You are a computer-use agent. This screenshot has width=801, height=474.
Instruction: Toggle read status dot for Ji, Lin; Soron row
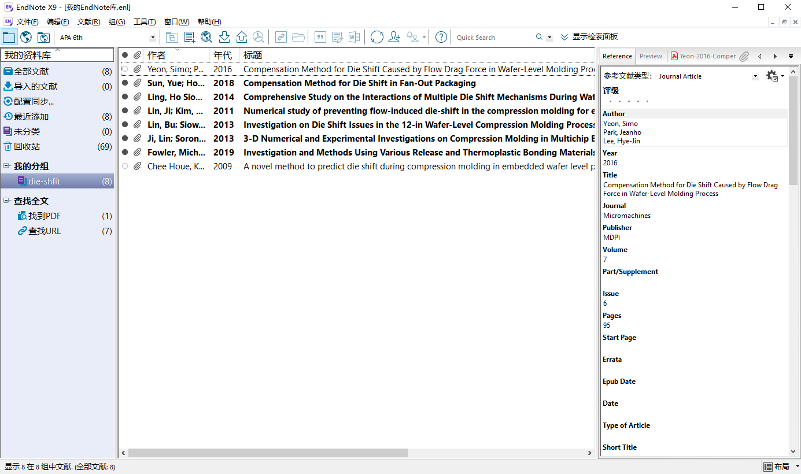pyautogui.click(x=125, y=138)
